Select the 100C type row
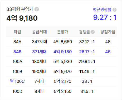The width and height of the screenshot is (122, 100). [61, 81]
